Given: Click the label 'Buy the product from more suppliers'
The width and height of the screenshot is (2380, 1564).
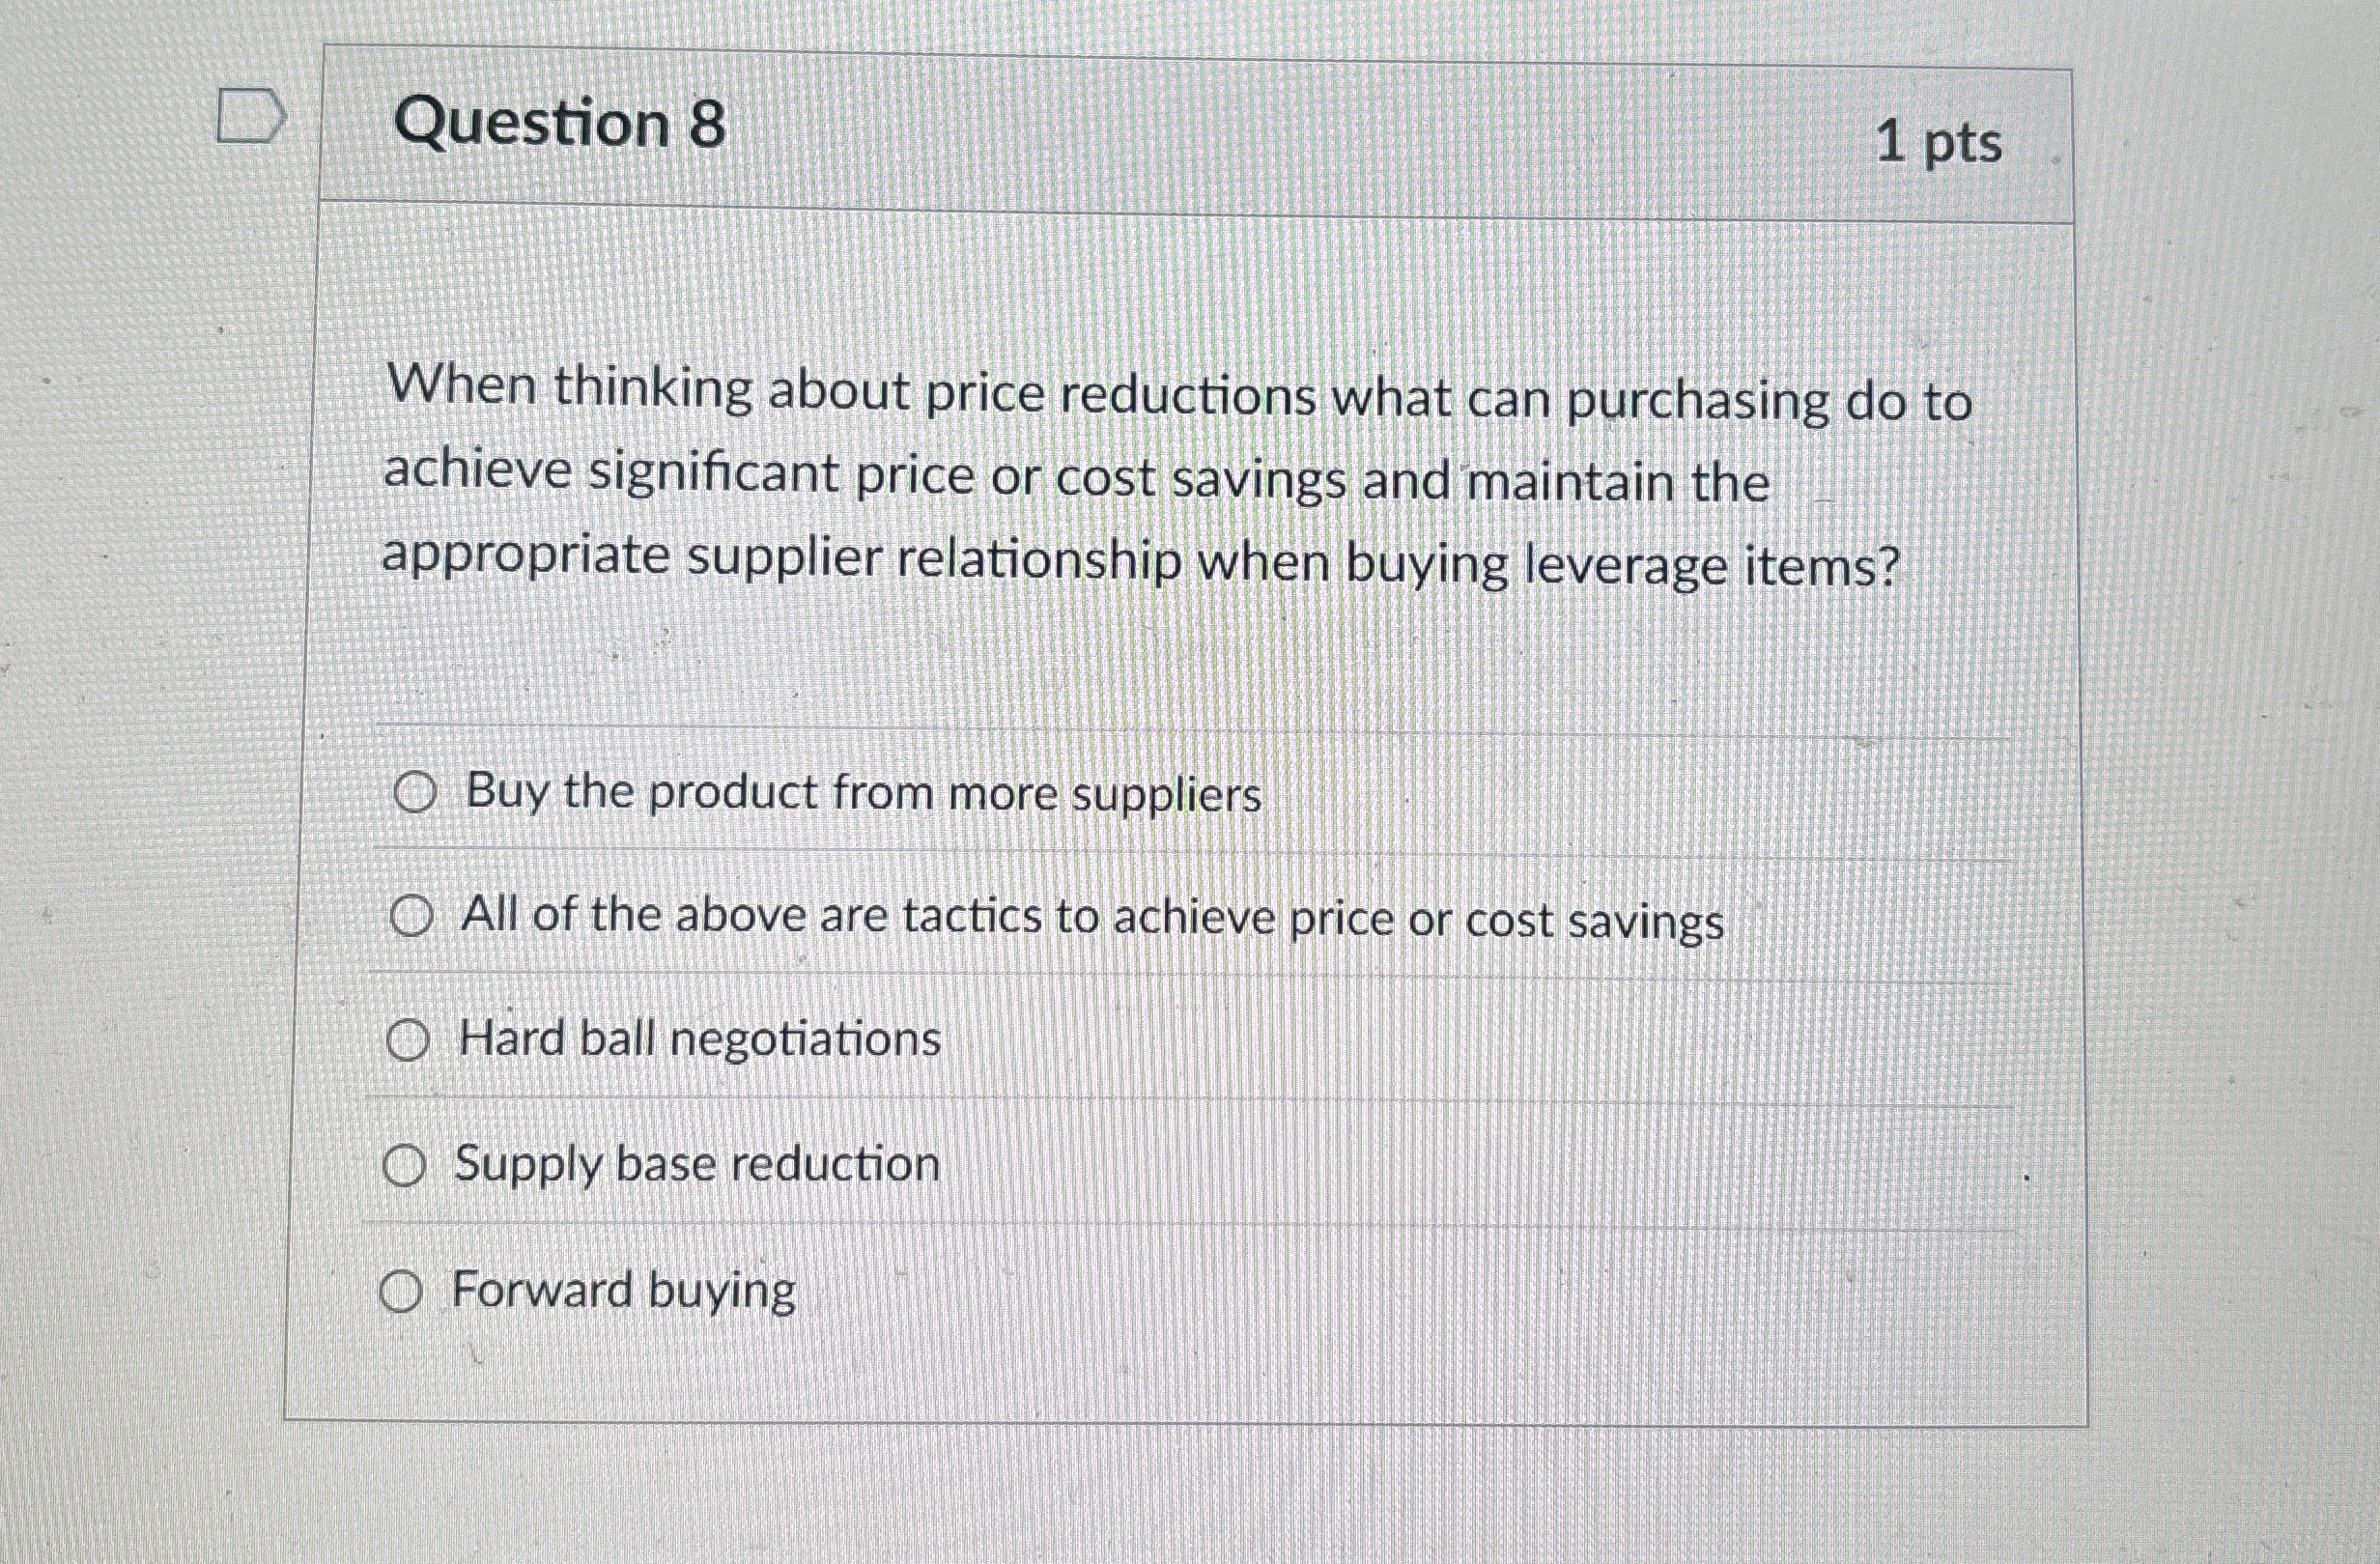Looking at the screenshot, I should [859, 792].
